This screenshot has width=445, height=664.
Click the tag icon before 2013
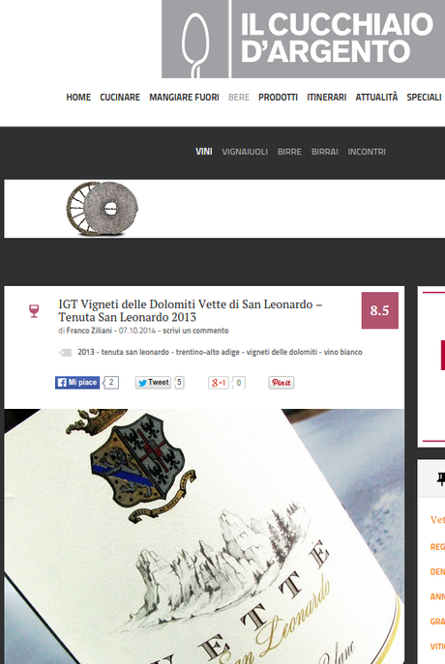pyautogui.click(x=65, y=353)
